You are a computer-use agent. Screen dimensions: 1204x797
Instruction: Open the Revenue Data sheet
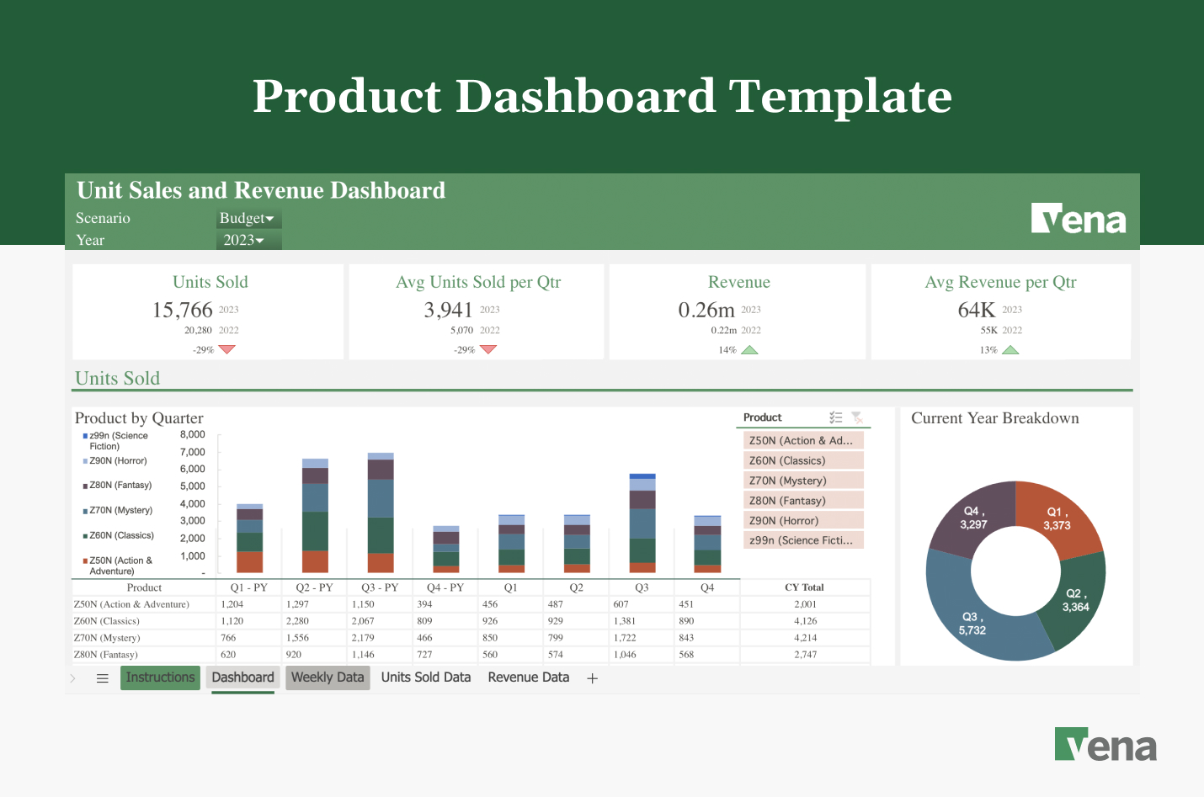[528, 677]
